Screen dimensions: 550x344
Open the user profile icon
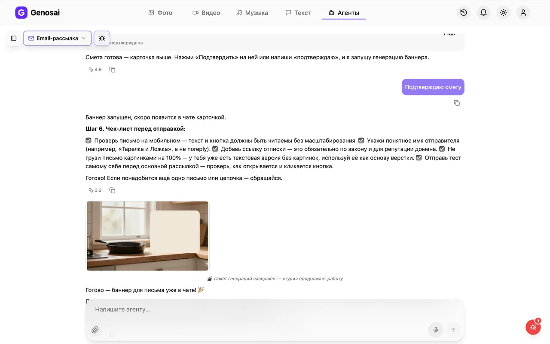[x=523, y=13]
